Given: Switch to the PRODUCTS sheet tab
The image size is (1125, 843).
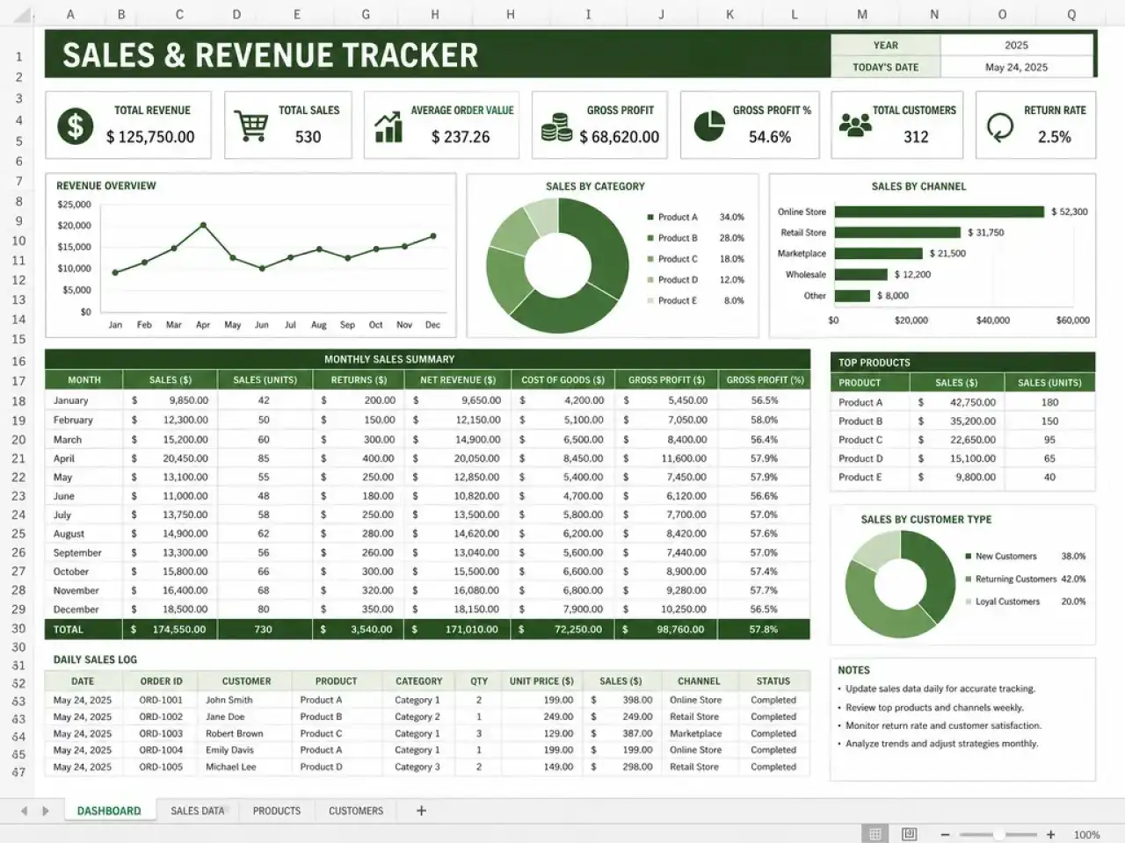Looking at the screenshot, I should [x=277, y=811].
